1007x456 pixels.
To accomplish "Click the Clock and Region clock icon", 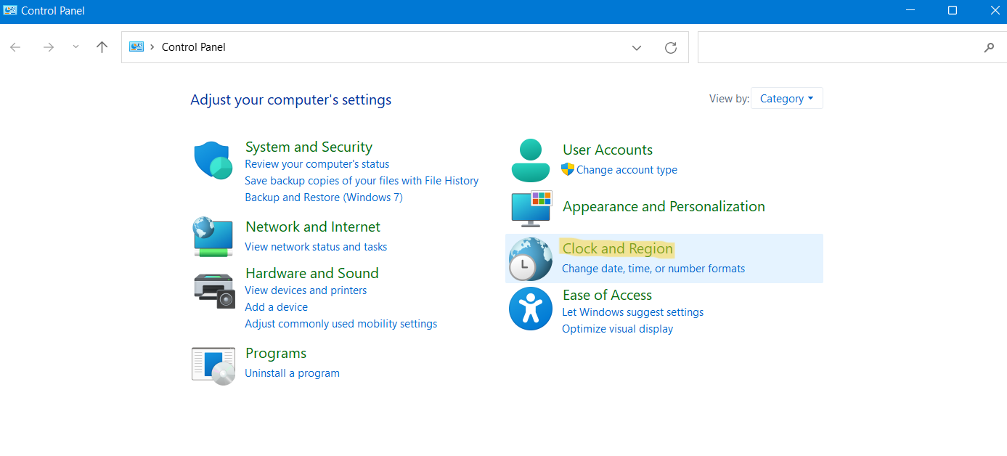I will click(531, 258).
